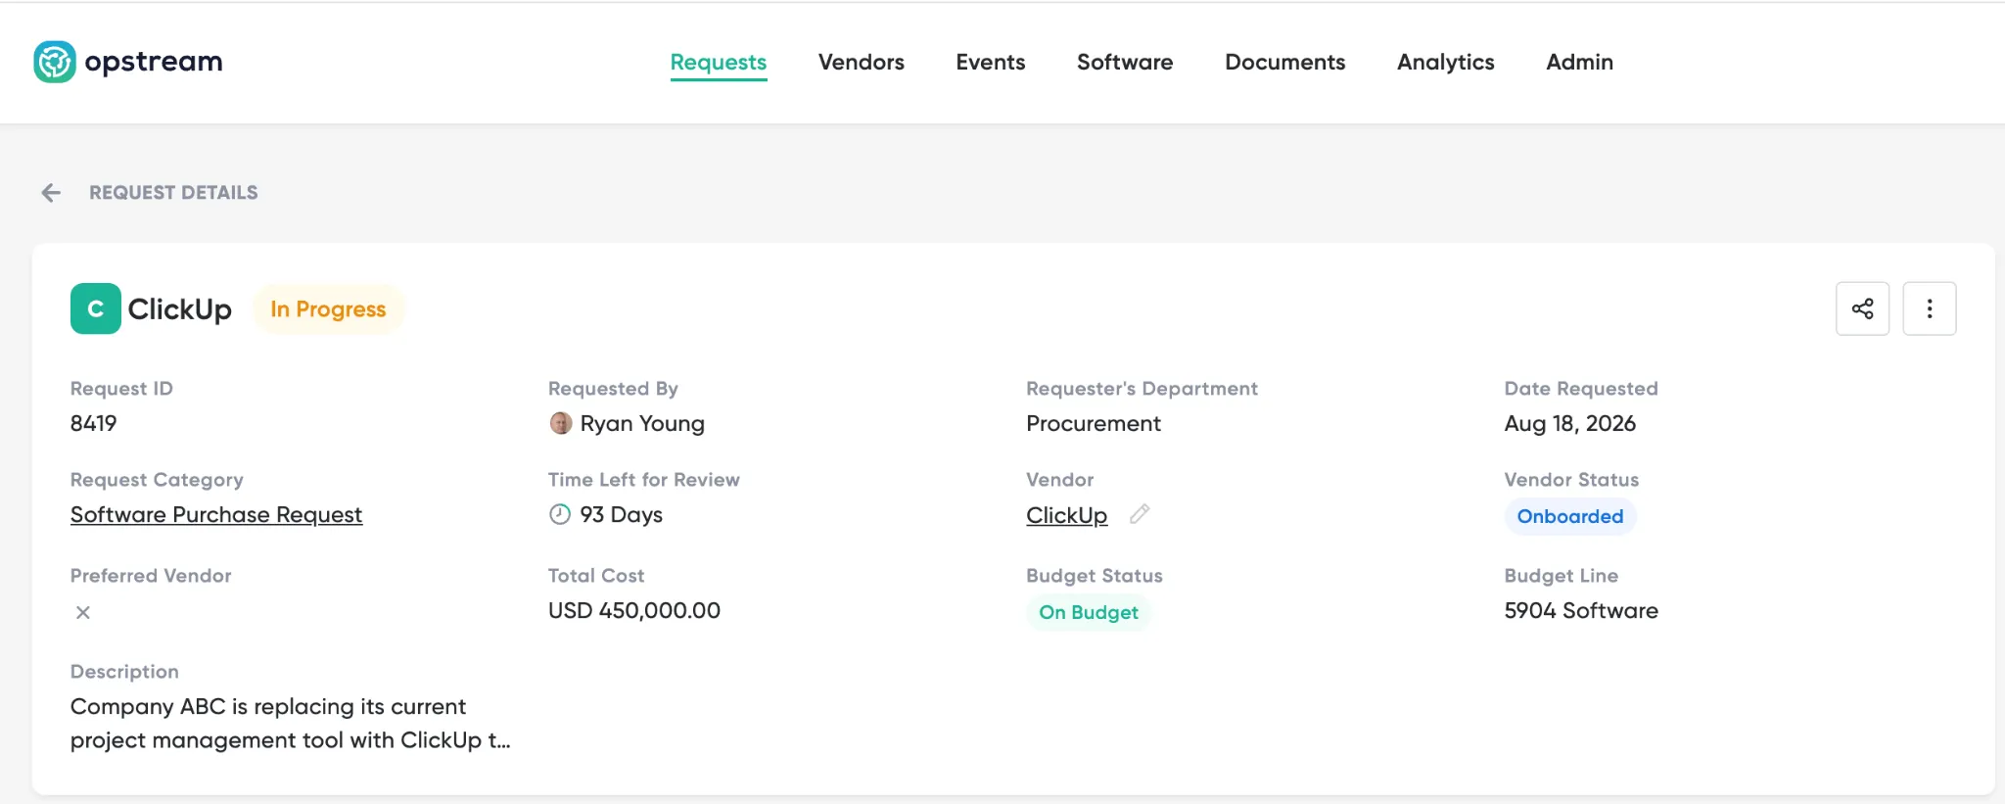Click the Procurement department value
The height and width of the screenshot is (804, 2005).
click(1094, 423)
